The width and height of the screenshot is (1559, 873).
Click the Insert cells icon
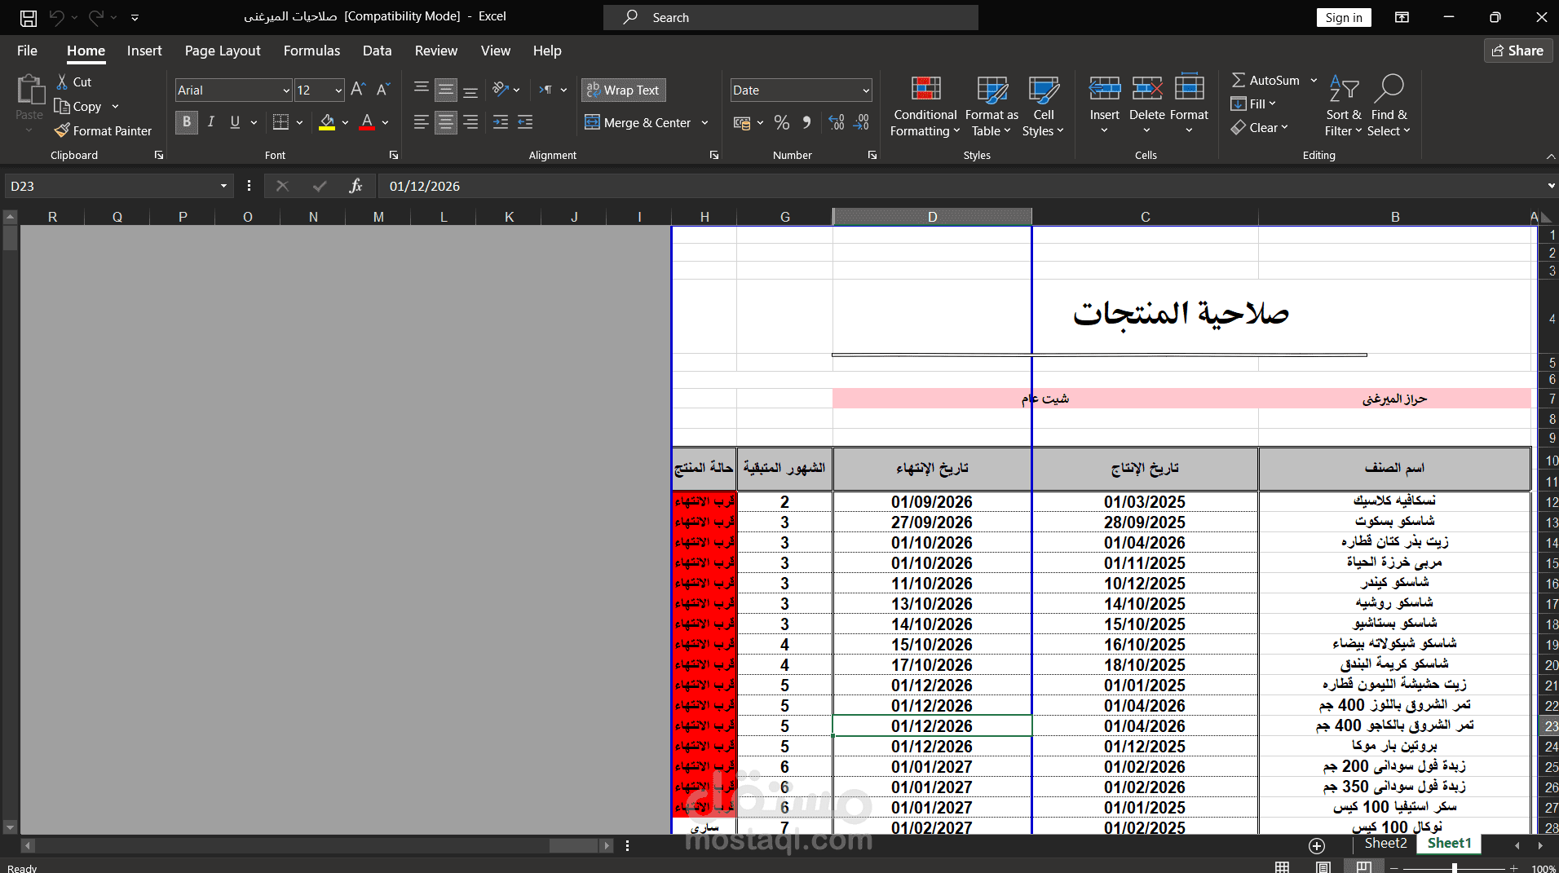click(x=1105, y=88)
